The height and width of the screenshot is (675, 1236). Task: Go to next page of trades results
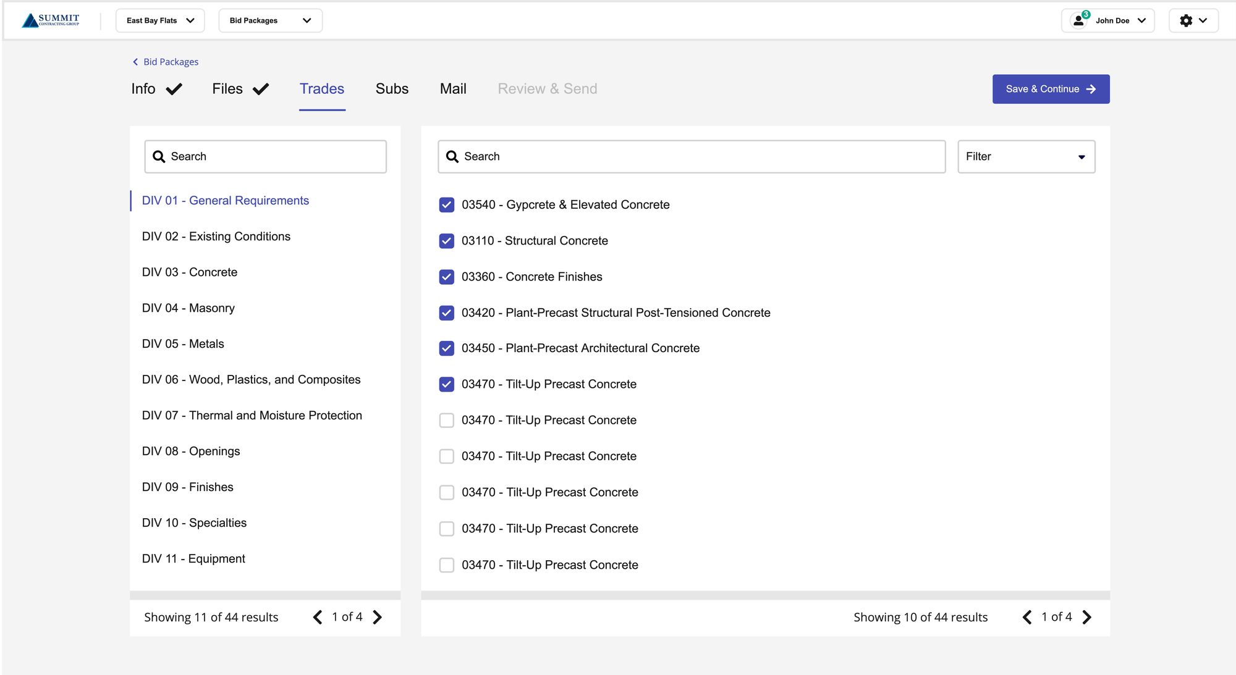click(x=1087, y=617)
